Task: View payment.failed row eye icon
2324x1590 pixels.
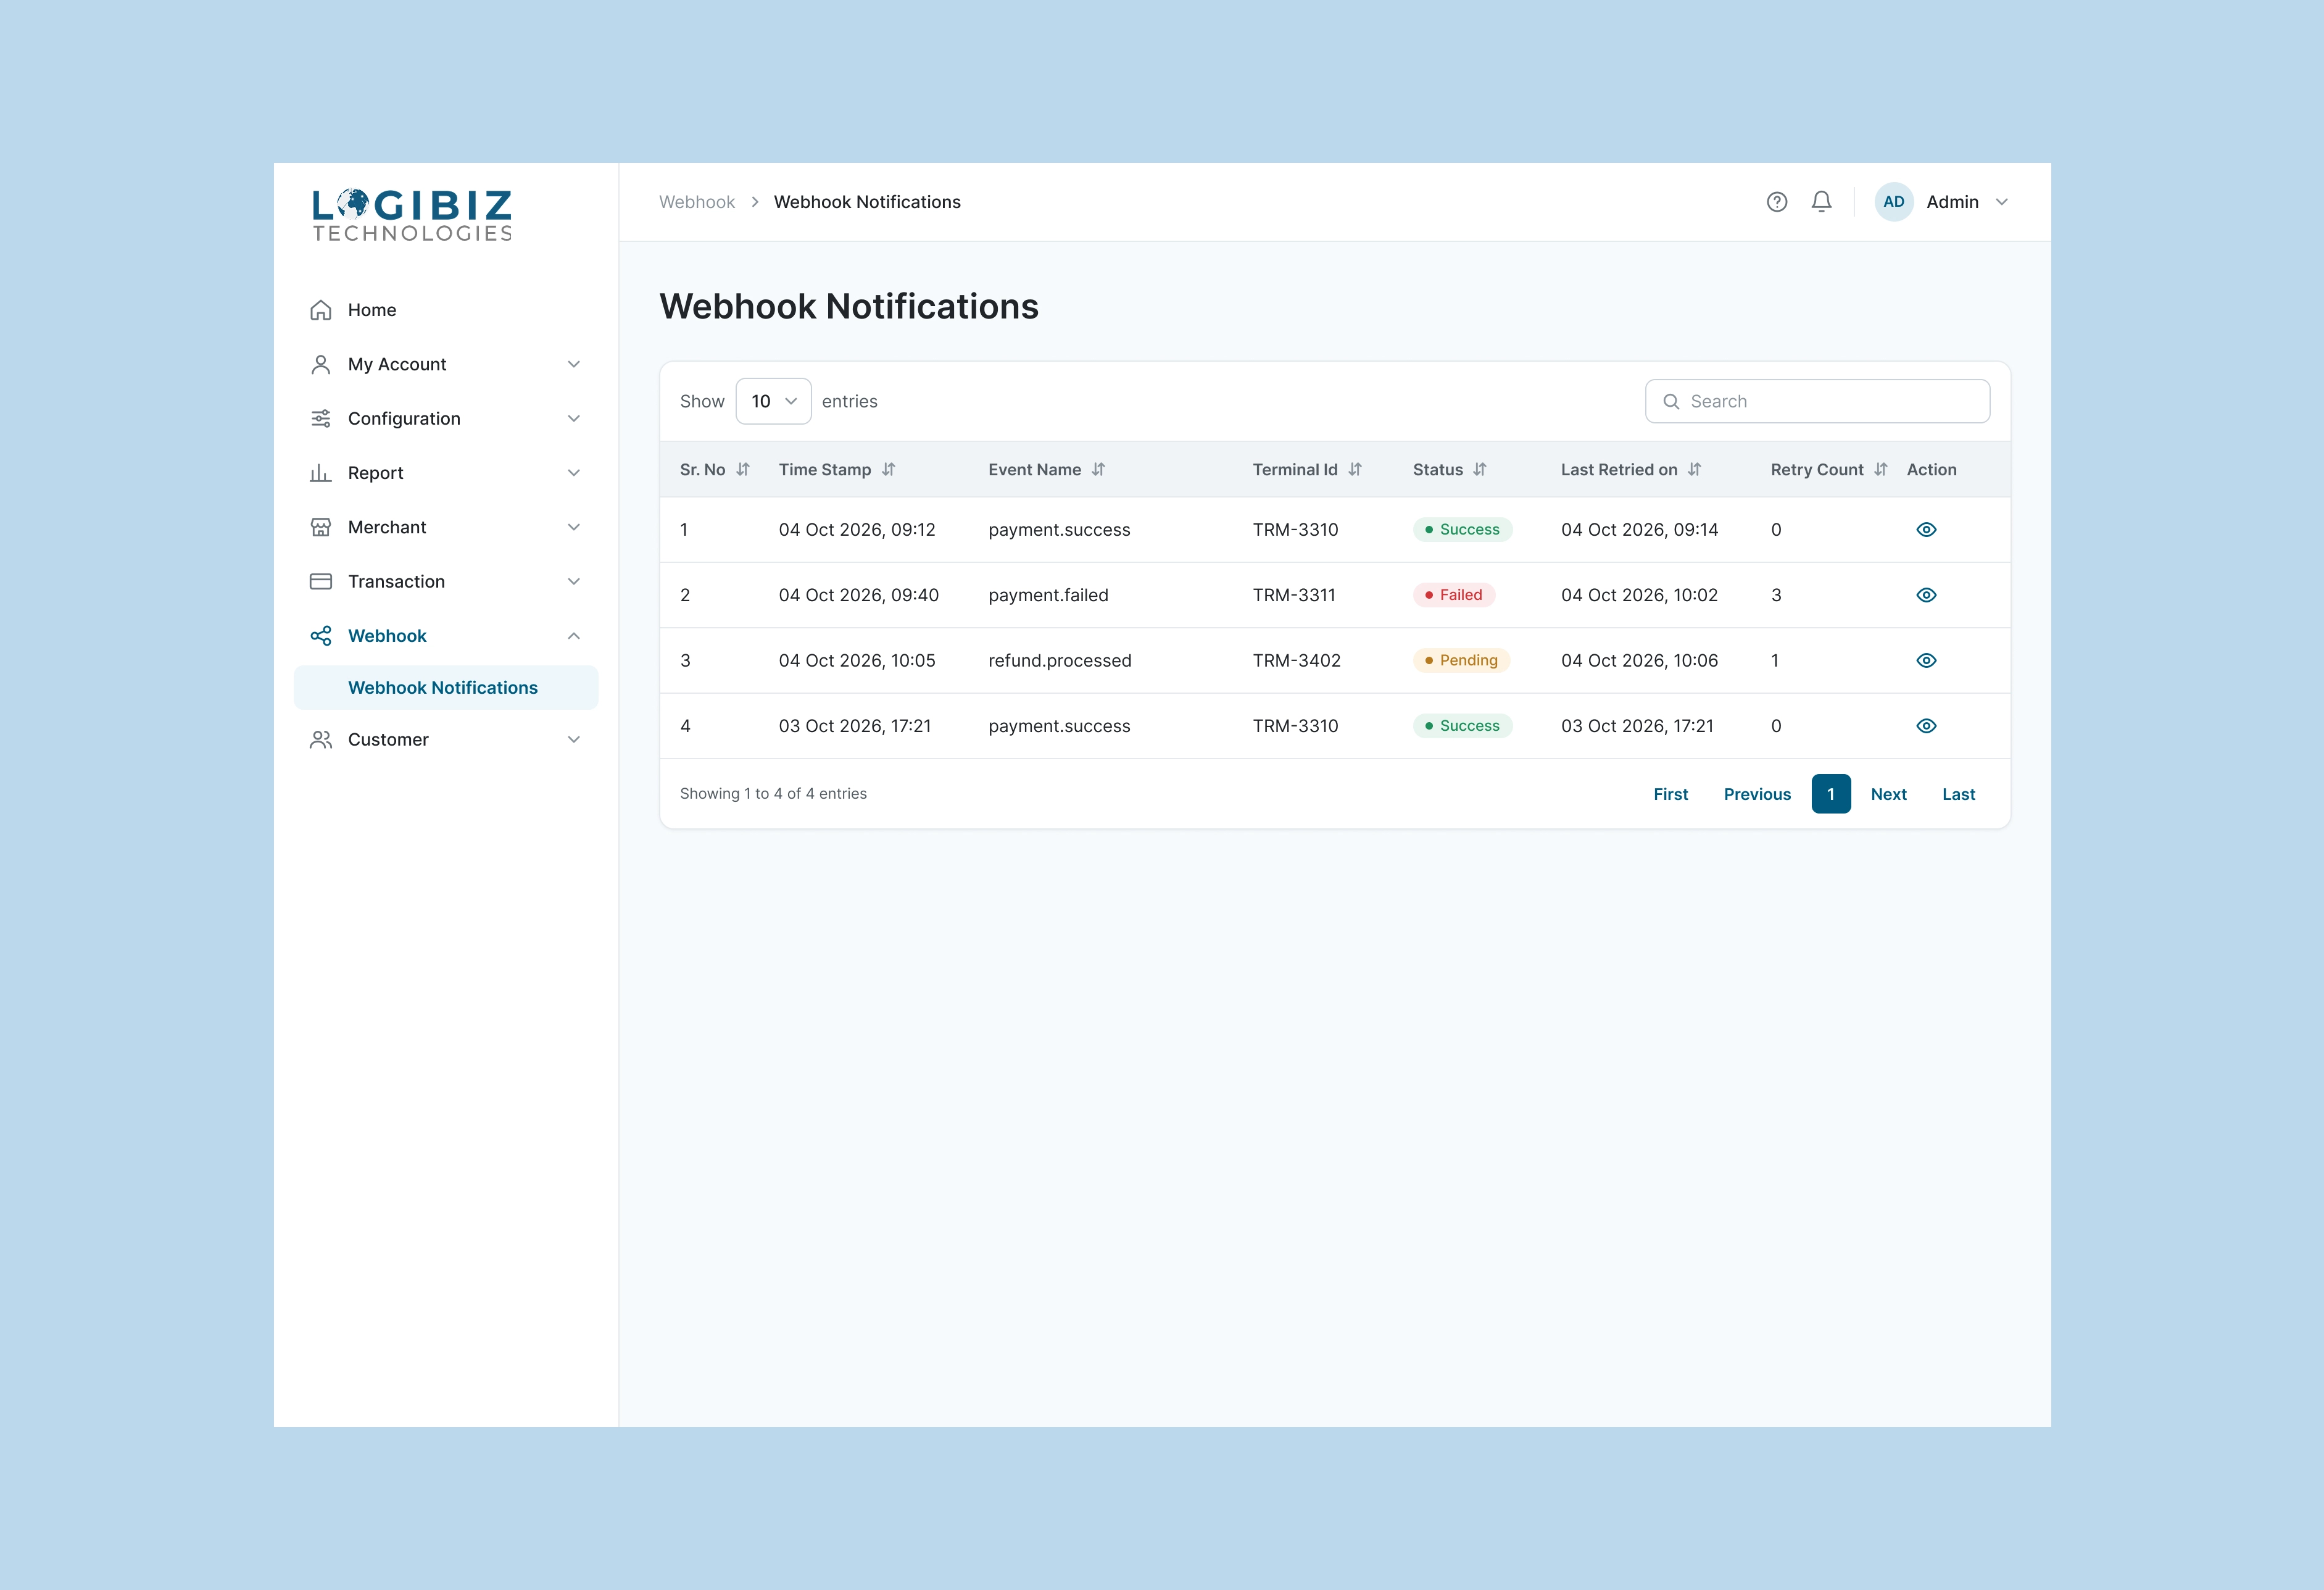Action: (1926, 595)
